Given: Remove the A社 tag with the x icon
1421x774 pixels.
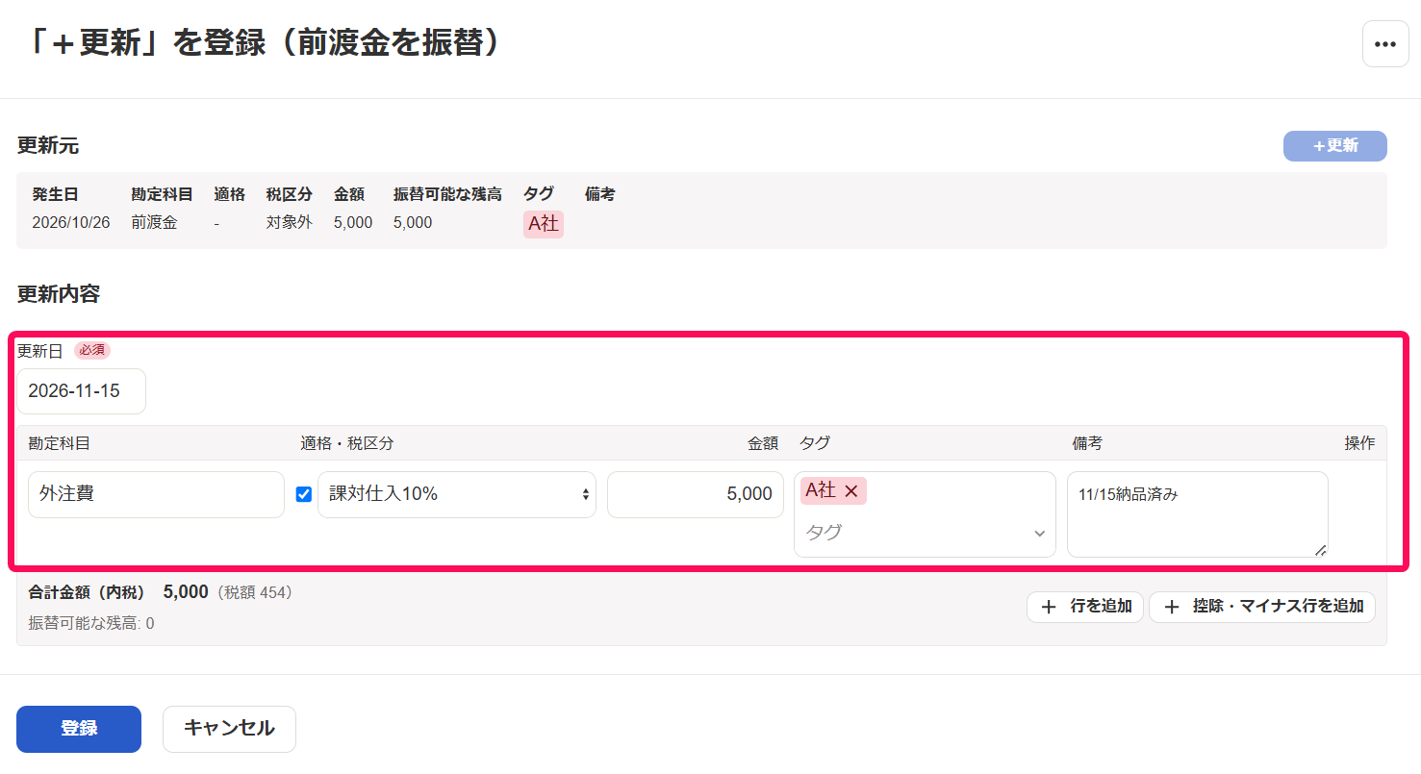Looking at the screenshot, I should (x=850, y=491).
